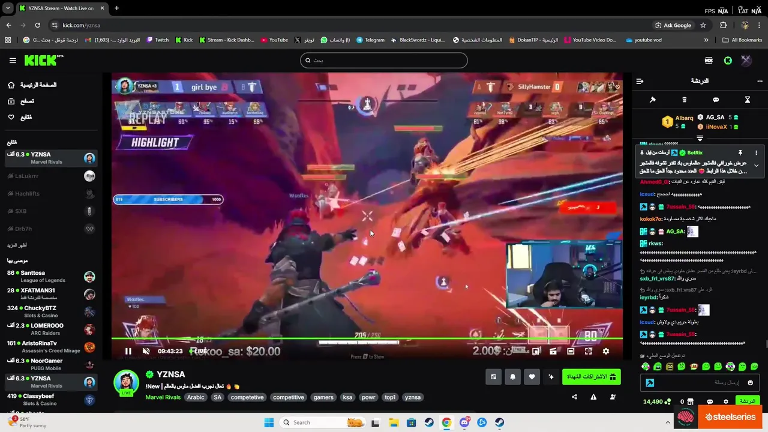Share the stream icon

574,397
